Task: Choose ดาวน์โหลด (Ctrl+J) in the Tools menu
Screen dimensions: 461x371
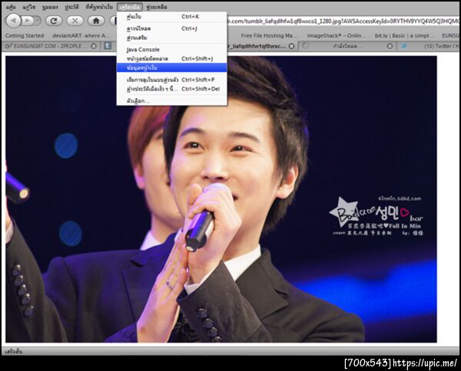Action: pyautogui.click(x=172, y=28)
